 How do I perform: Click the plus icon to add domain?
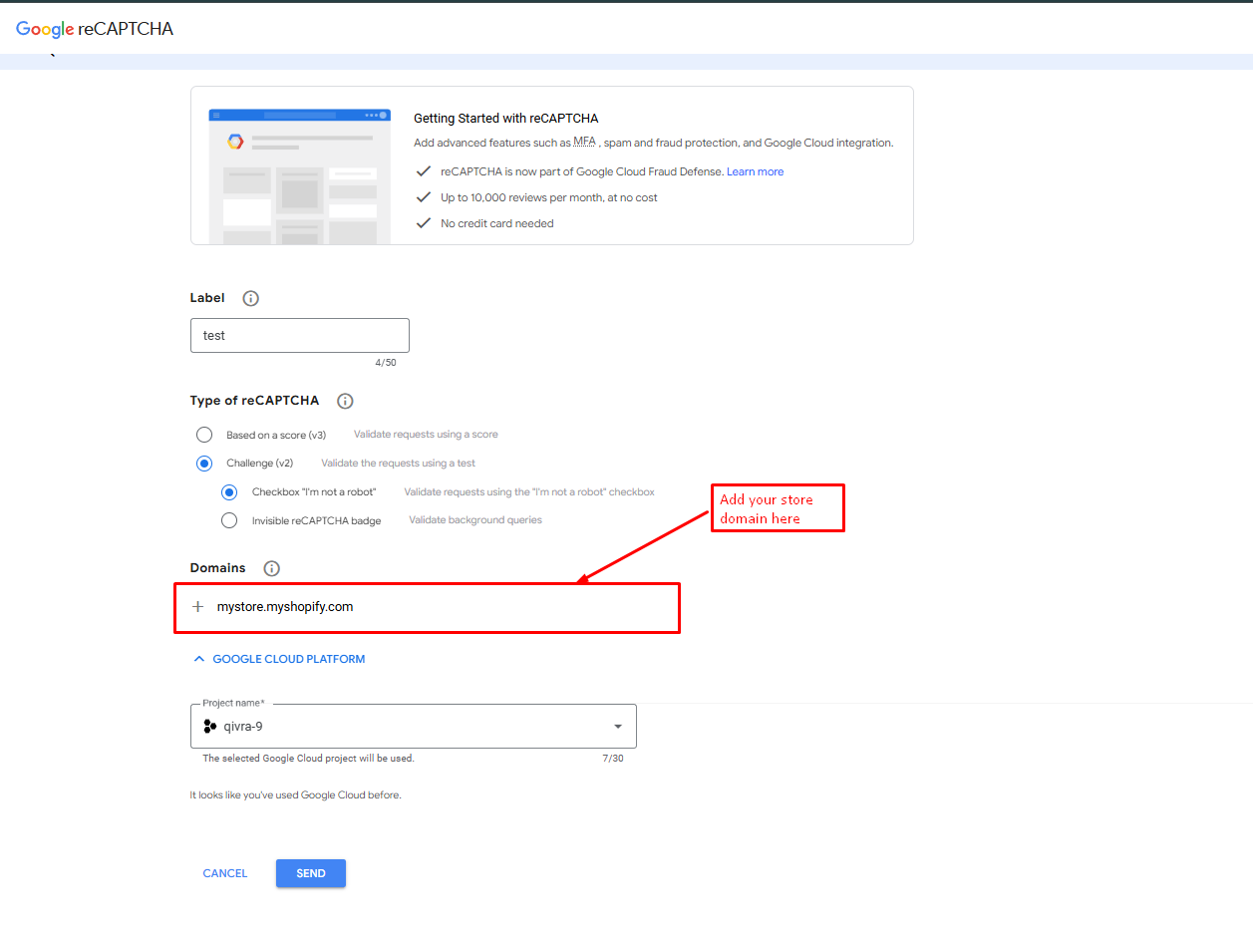pos(197,606)
